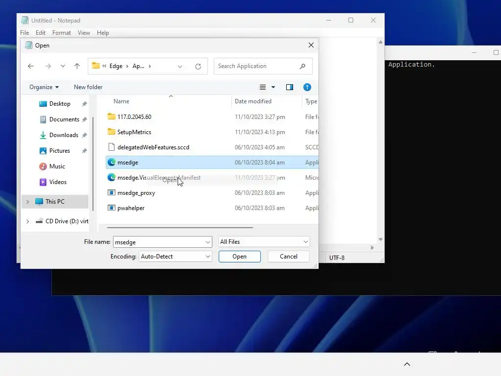Select the 117.0.2045.60 folder
The image size is (501, 376).
(x=134, y=117)
